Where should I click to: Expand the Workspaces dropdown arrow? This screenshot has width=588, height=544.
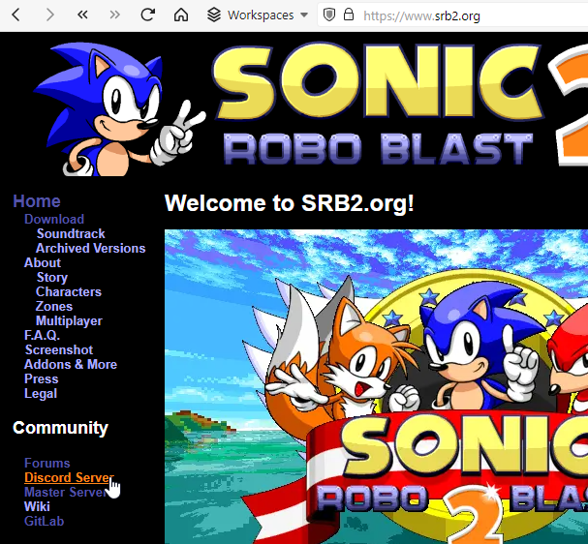[304, 15]
